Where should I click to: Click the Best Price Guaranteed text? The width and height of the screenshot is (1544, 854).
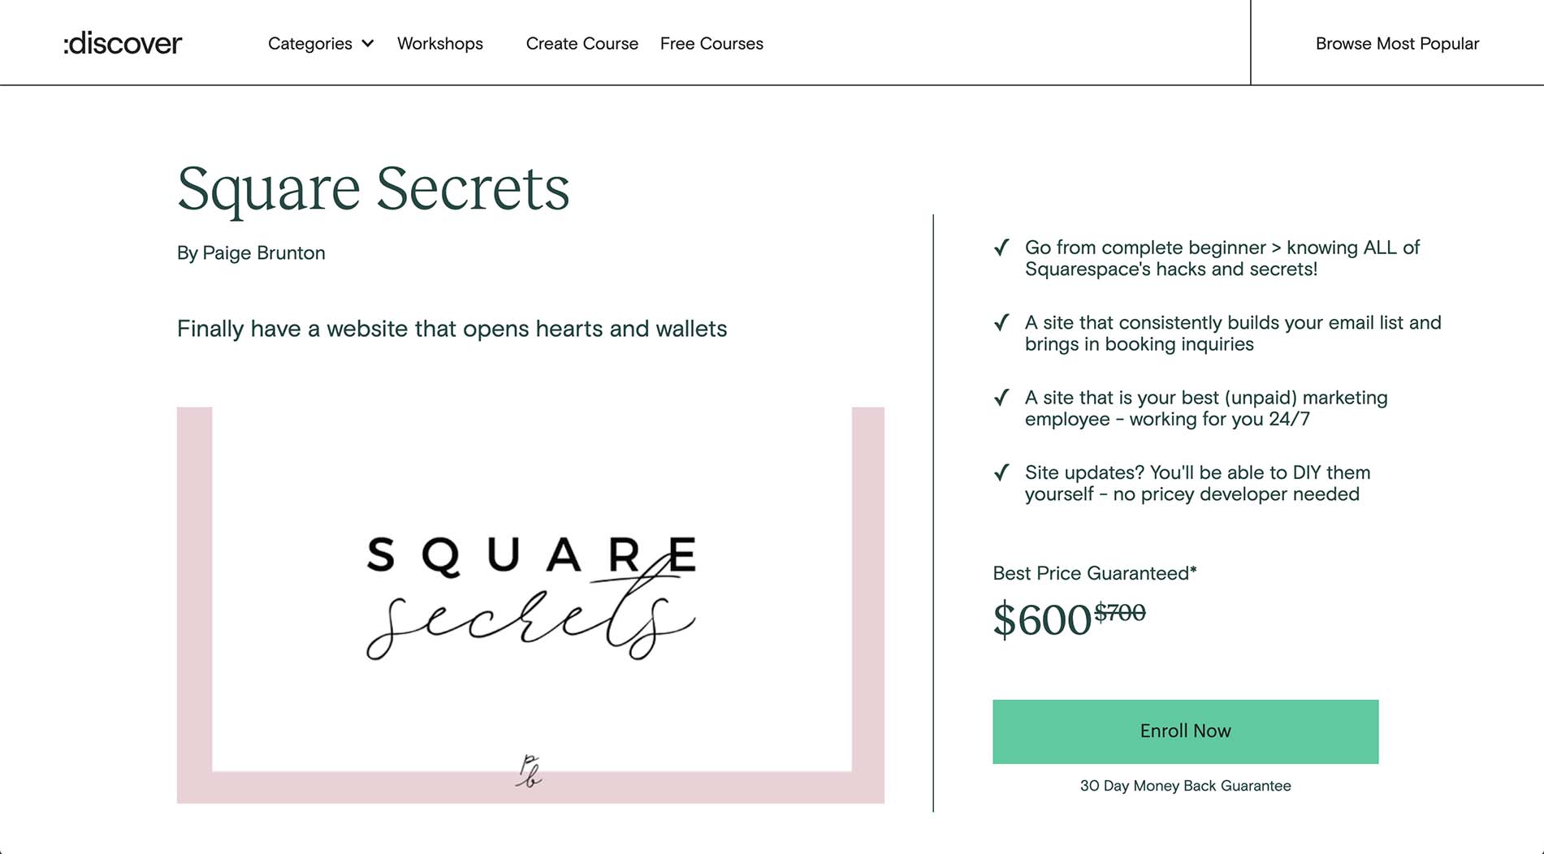pos(1095,573)
